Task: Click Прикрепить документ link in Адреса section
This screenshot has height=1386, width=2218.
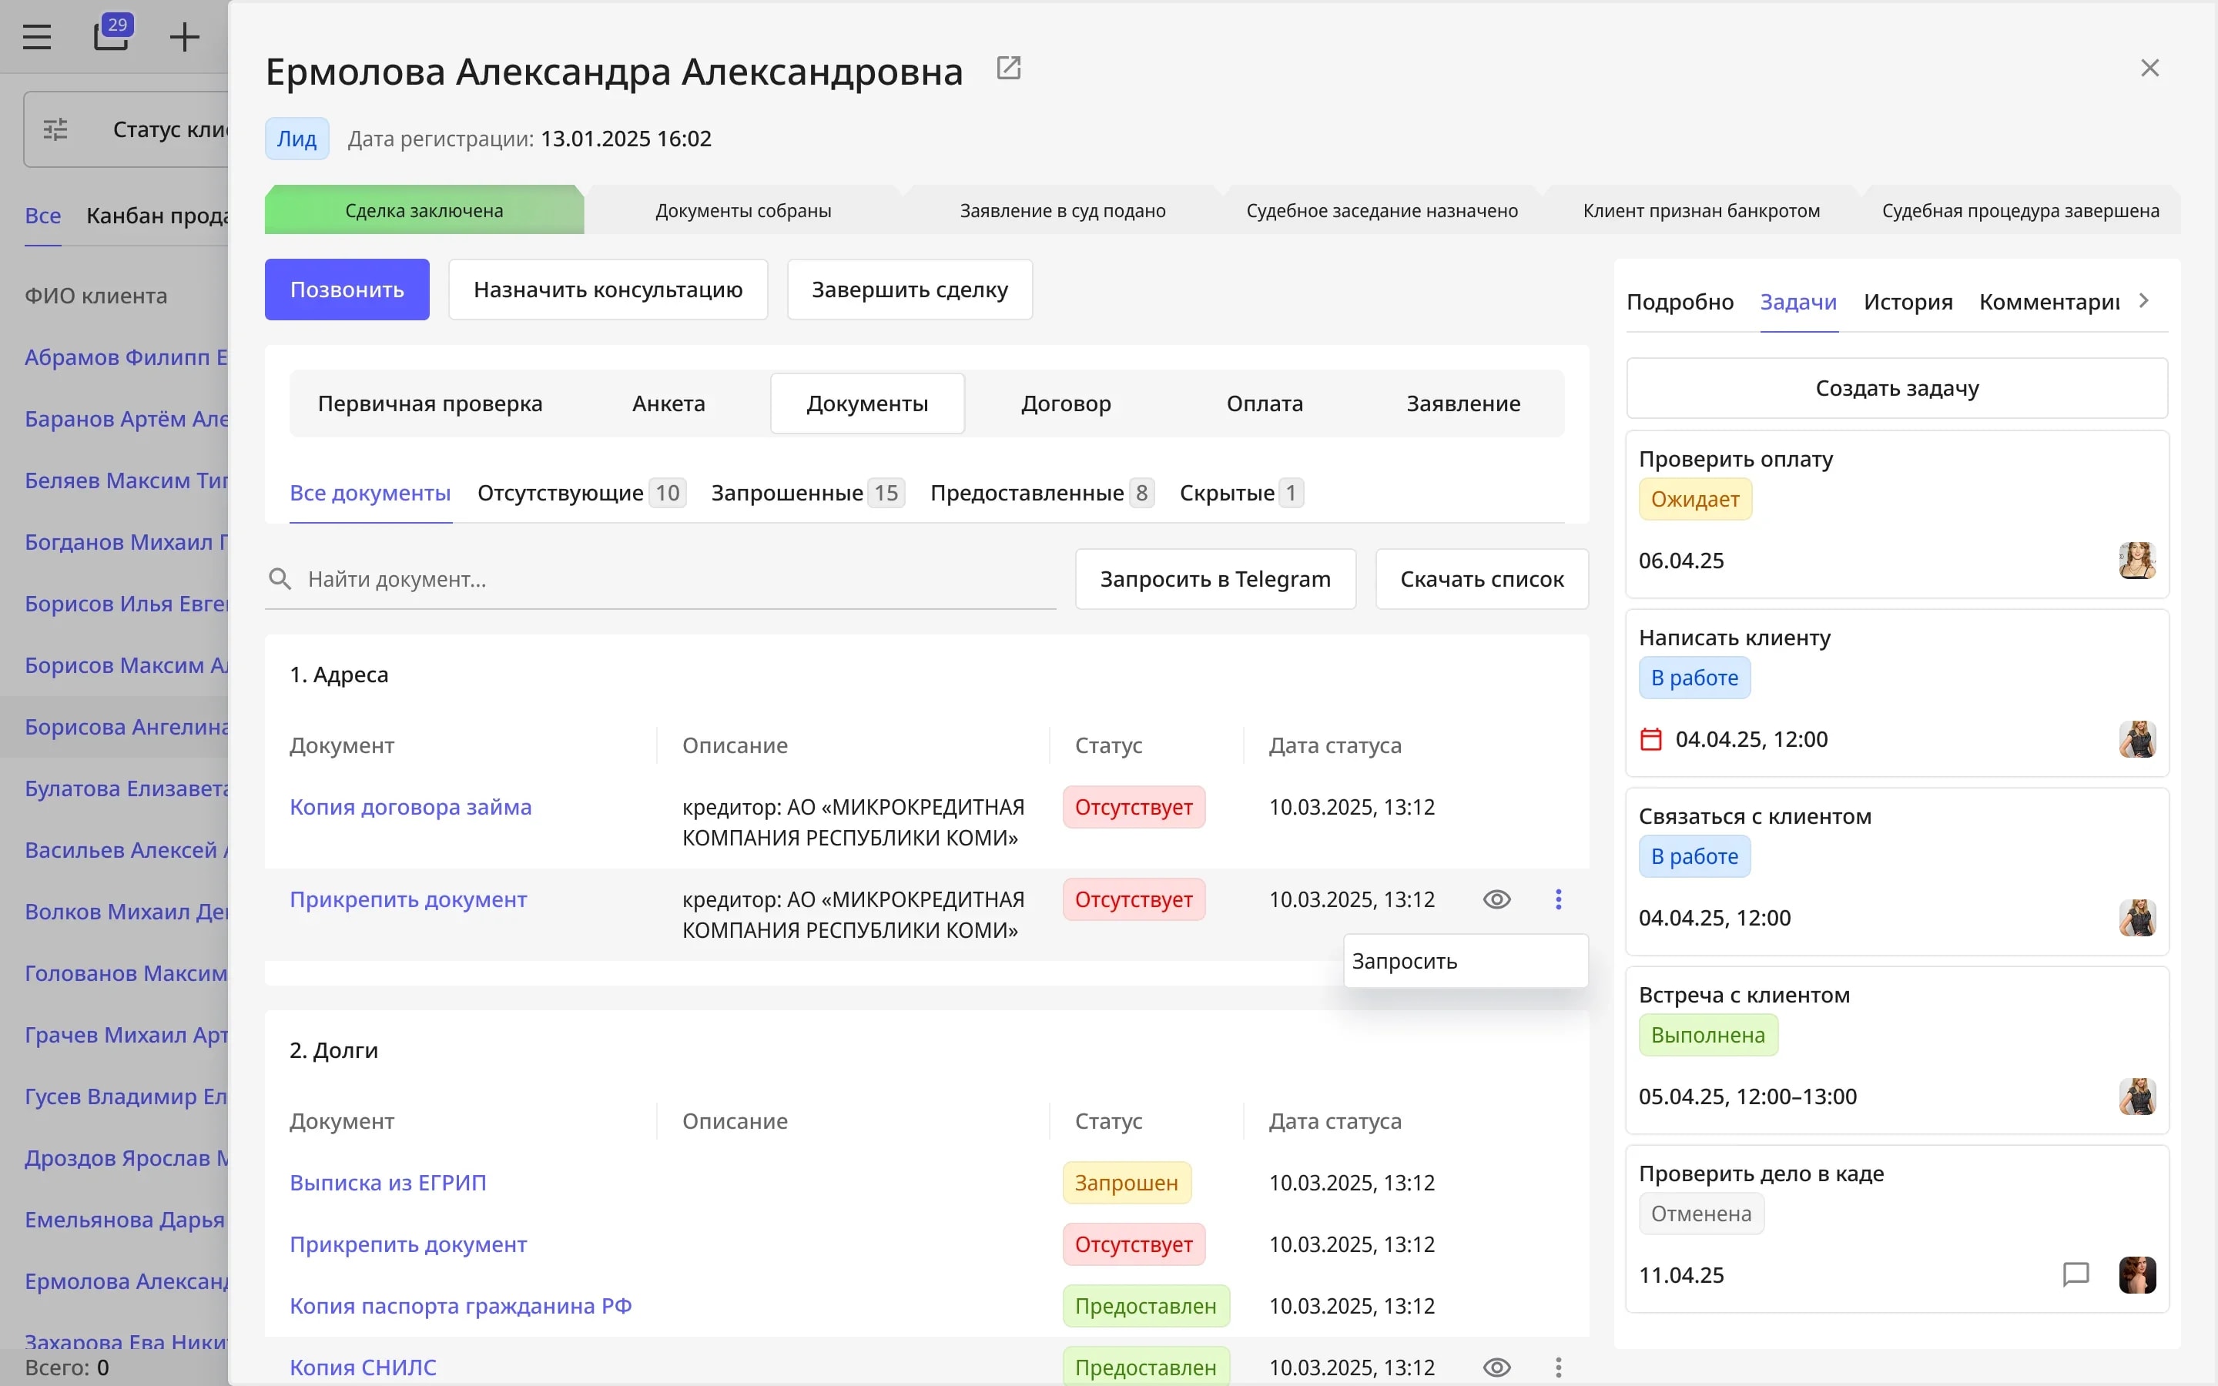Action: [408, 899]
